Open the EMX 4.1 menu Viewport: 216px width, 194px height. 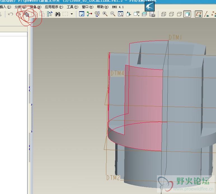coord(118,7)
